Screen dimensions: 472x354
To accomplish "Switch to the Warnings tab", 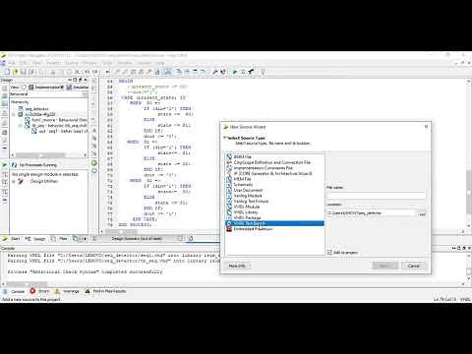I will 67,291.
